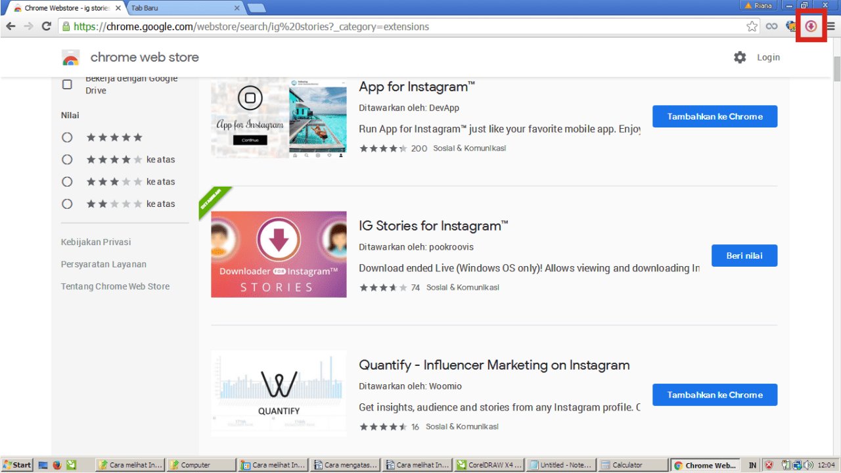Open Tentang Chrome Web Store link

(x=115, y=286)
